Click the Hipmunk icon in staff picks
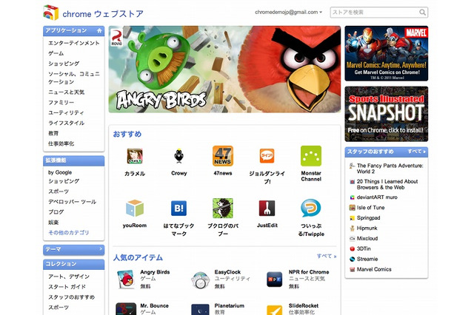Image resolution: width=474 pixels, height=315 pixels. pos(353,228)
